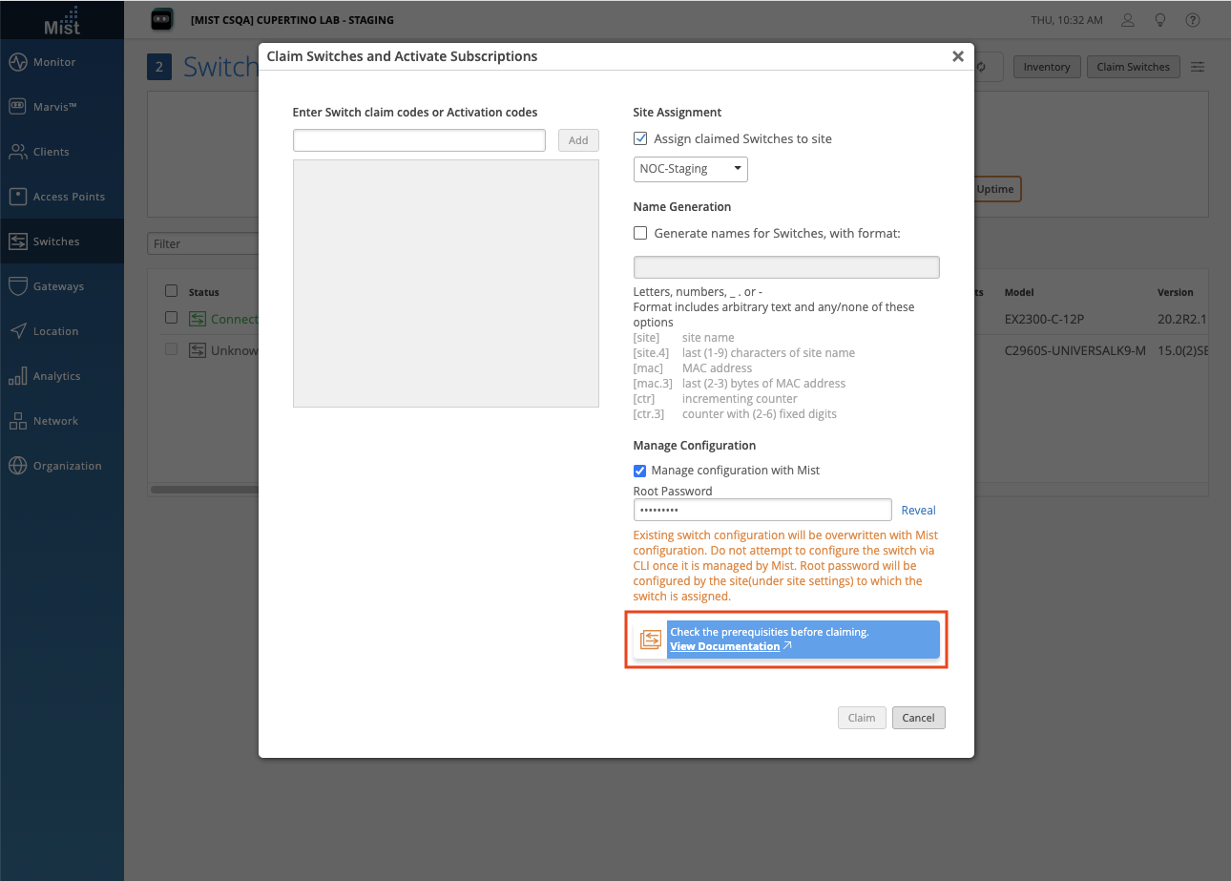Click the name format input field
The height and width of the screenshot is (881, 1231).
tap(786, 267)
